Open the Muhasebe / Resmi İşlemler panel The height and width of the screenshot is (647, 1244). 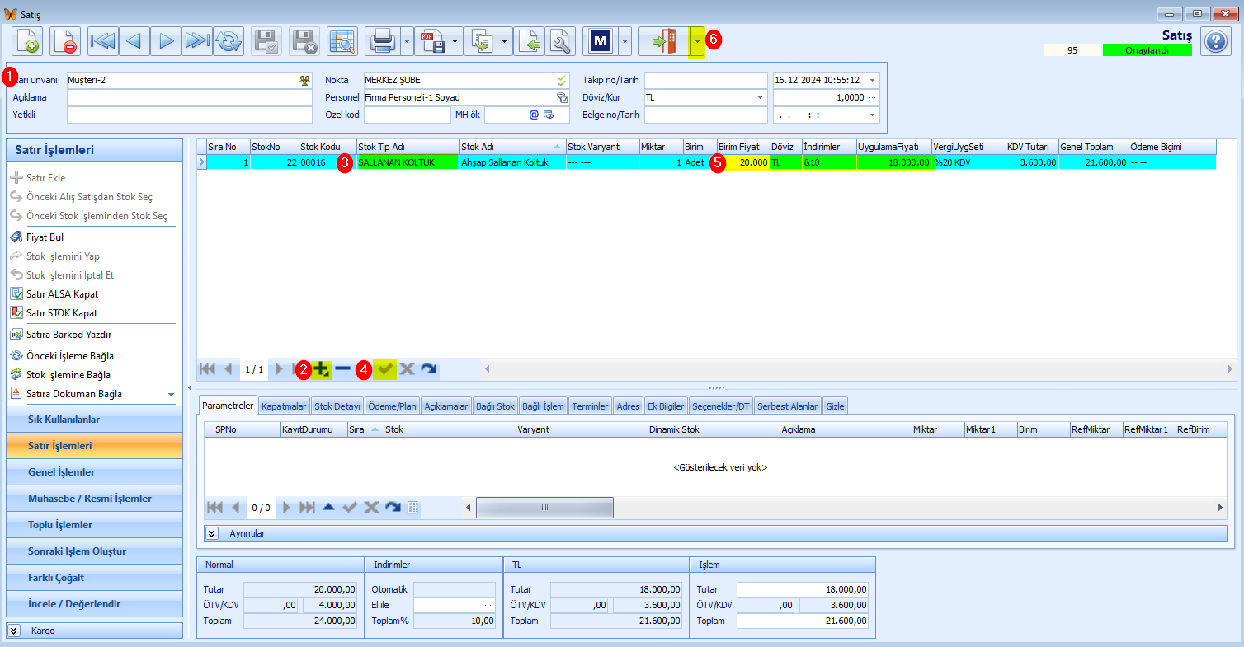pyautogui.click(x=94, y=499)
